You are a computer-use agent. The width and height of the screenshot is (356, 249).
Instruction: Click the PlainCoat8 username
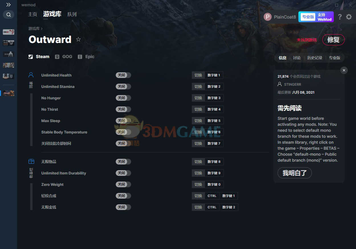click(x=285, y=17)
